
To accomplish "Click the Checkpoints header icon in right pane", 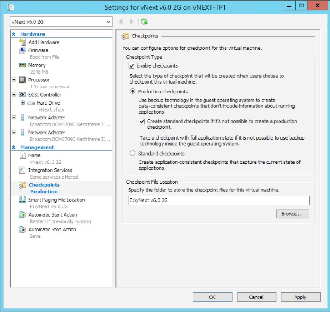I will tap(125, 36).
